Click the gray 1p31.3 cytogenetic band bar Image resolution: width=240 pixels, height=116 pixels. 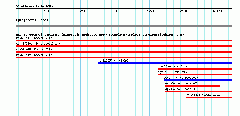(124, 26)
